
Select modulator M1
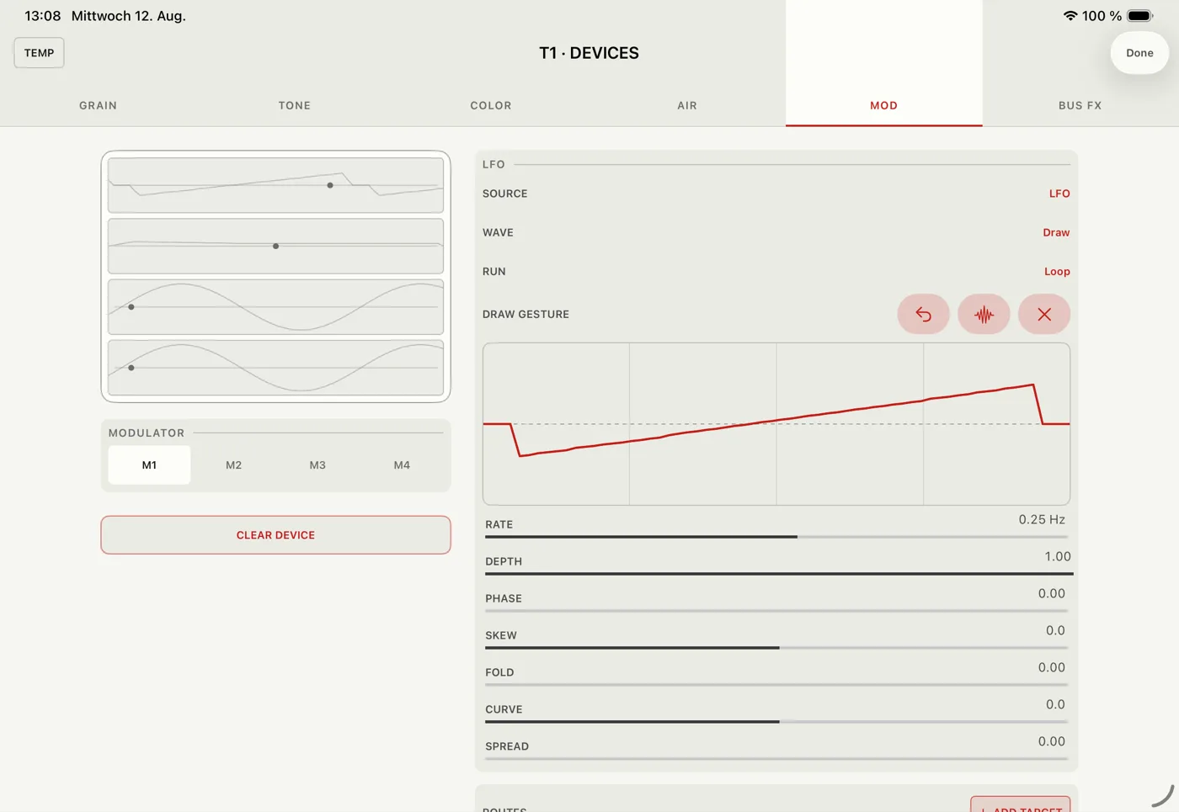(x=149, y=464)
